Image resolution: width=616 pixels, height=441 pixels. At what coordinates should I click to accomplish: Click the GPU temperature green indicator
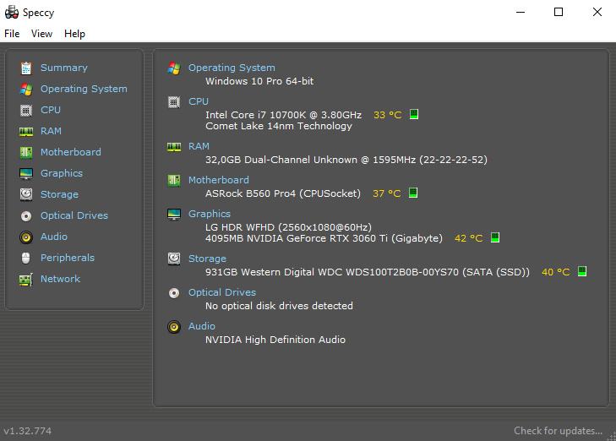[x=495, y=238]
